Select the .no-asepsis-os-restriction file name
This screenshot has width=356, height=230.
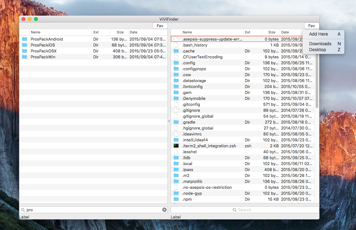[x=207, y=187]
